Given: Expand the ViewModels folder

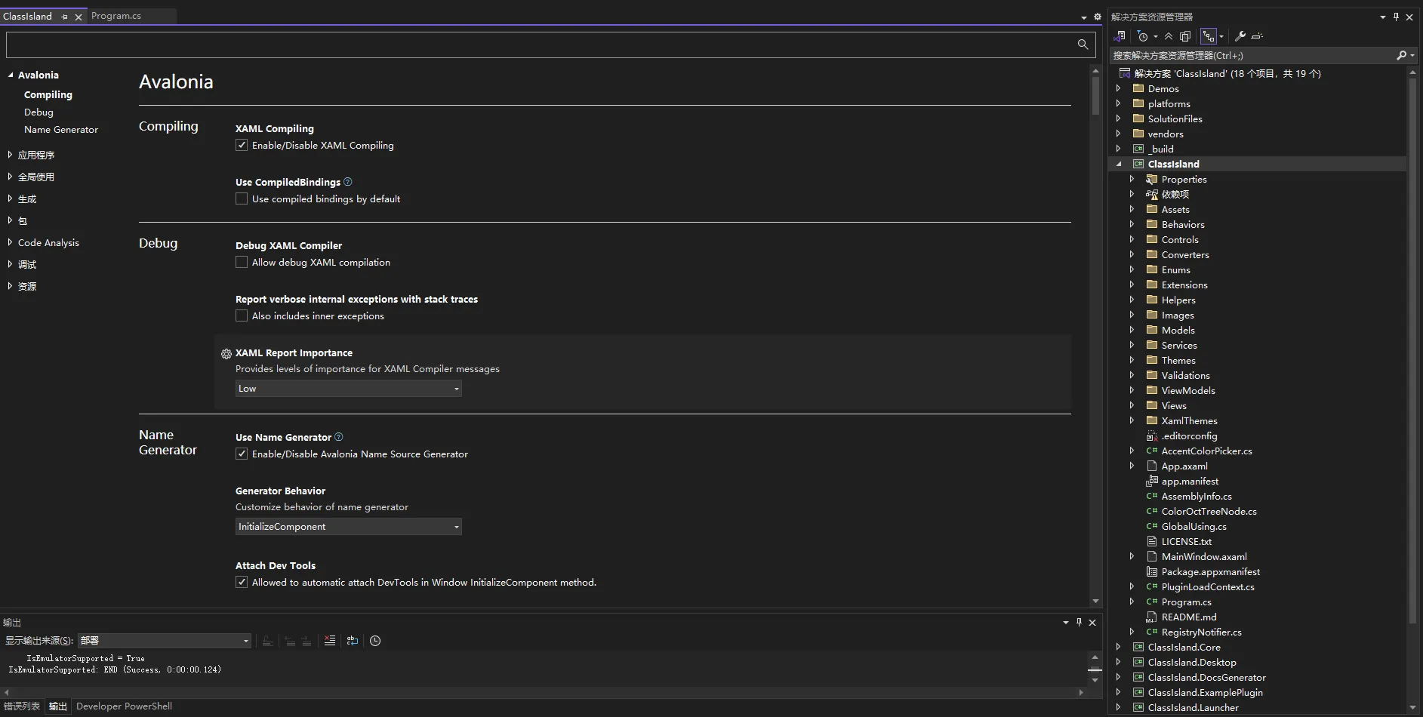Looking at the screenshot, I should (x=1132, y=390).
